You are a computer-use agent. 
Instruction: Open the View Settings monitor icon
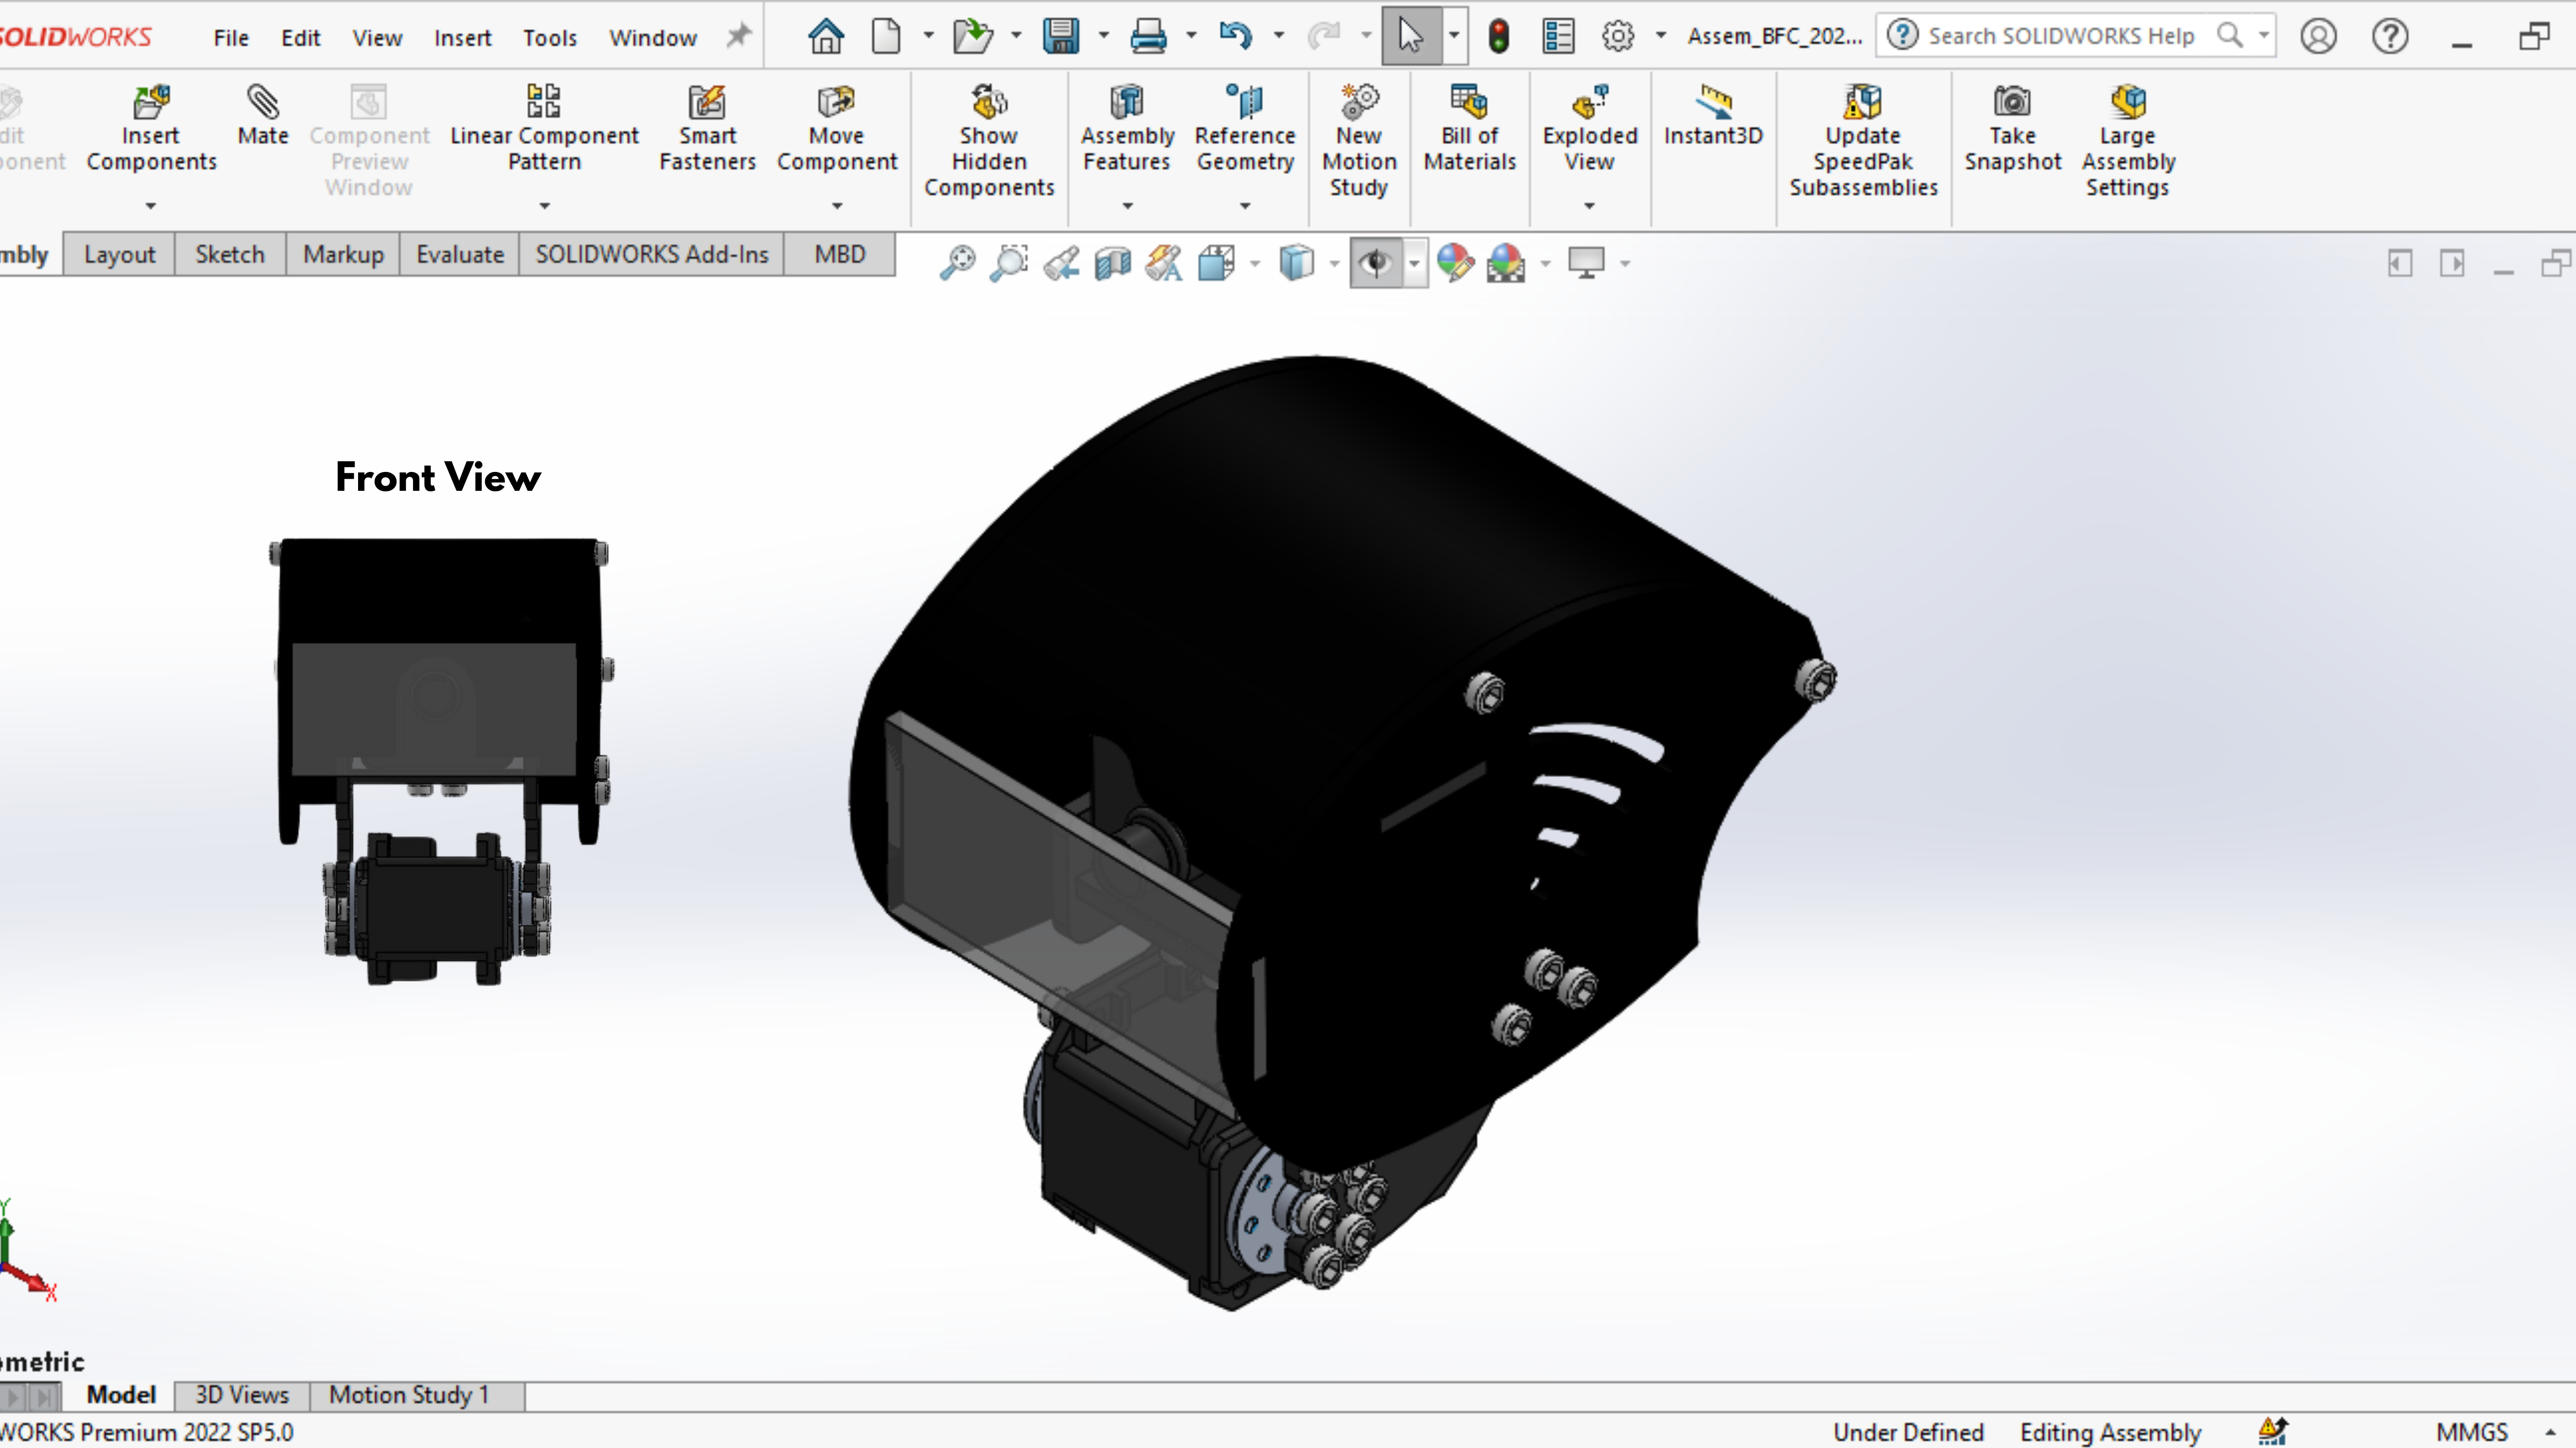tap(1586, 263)
